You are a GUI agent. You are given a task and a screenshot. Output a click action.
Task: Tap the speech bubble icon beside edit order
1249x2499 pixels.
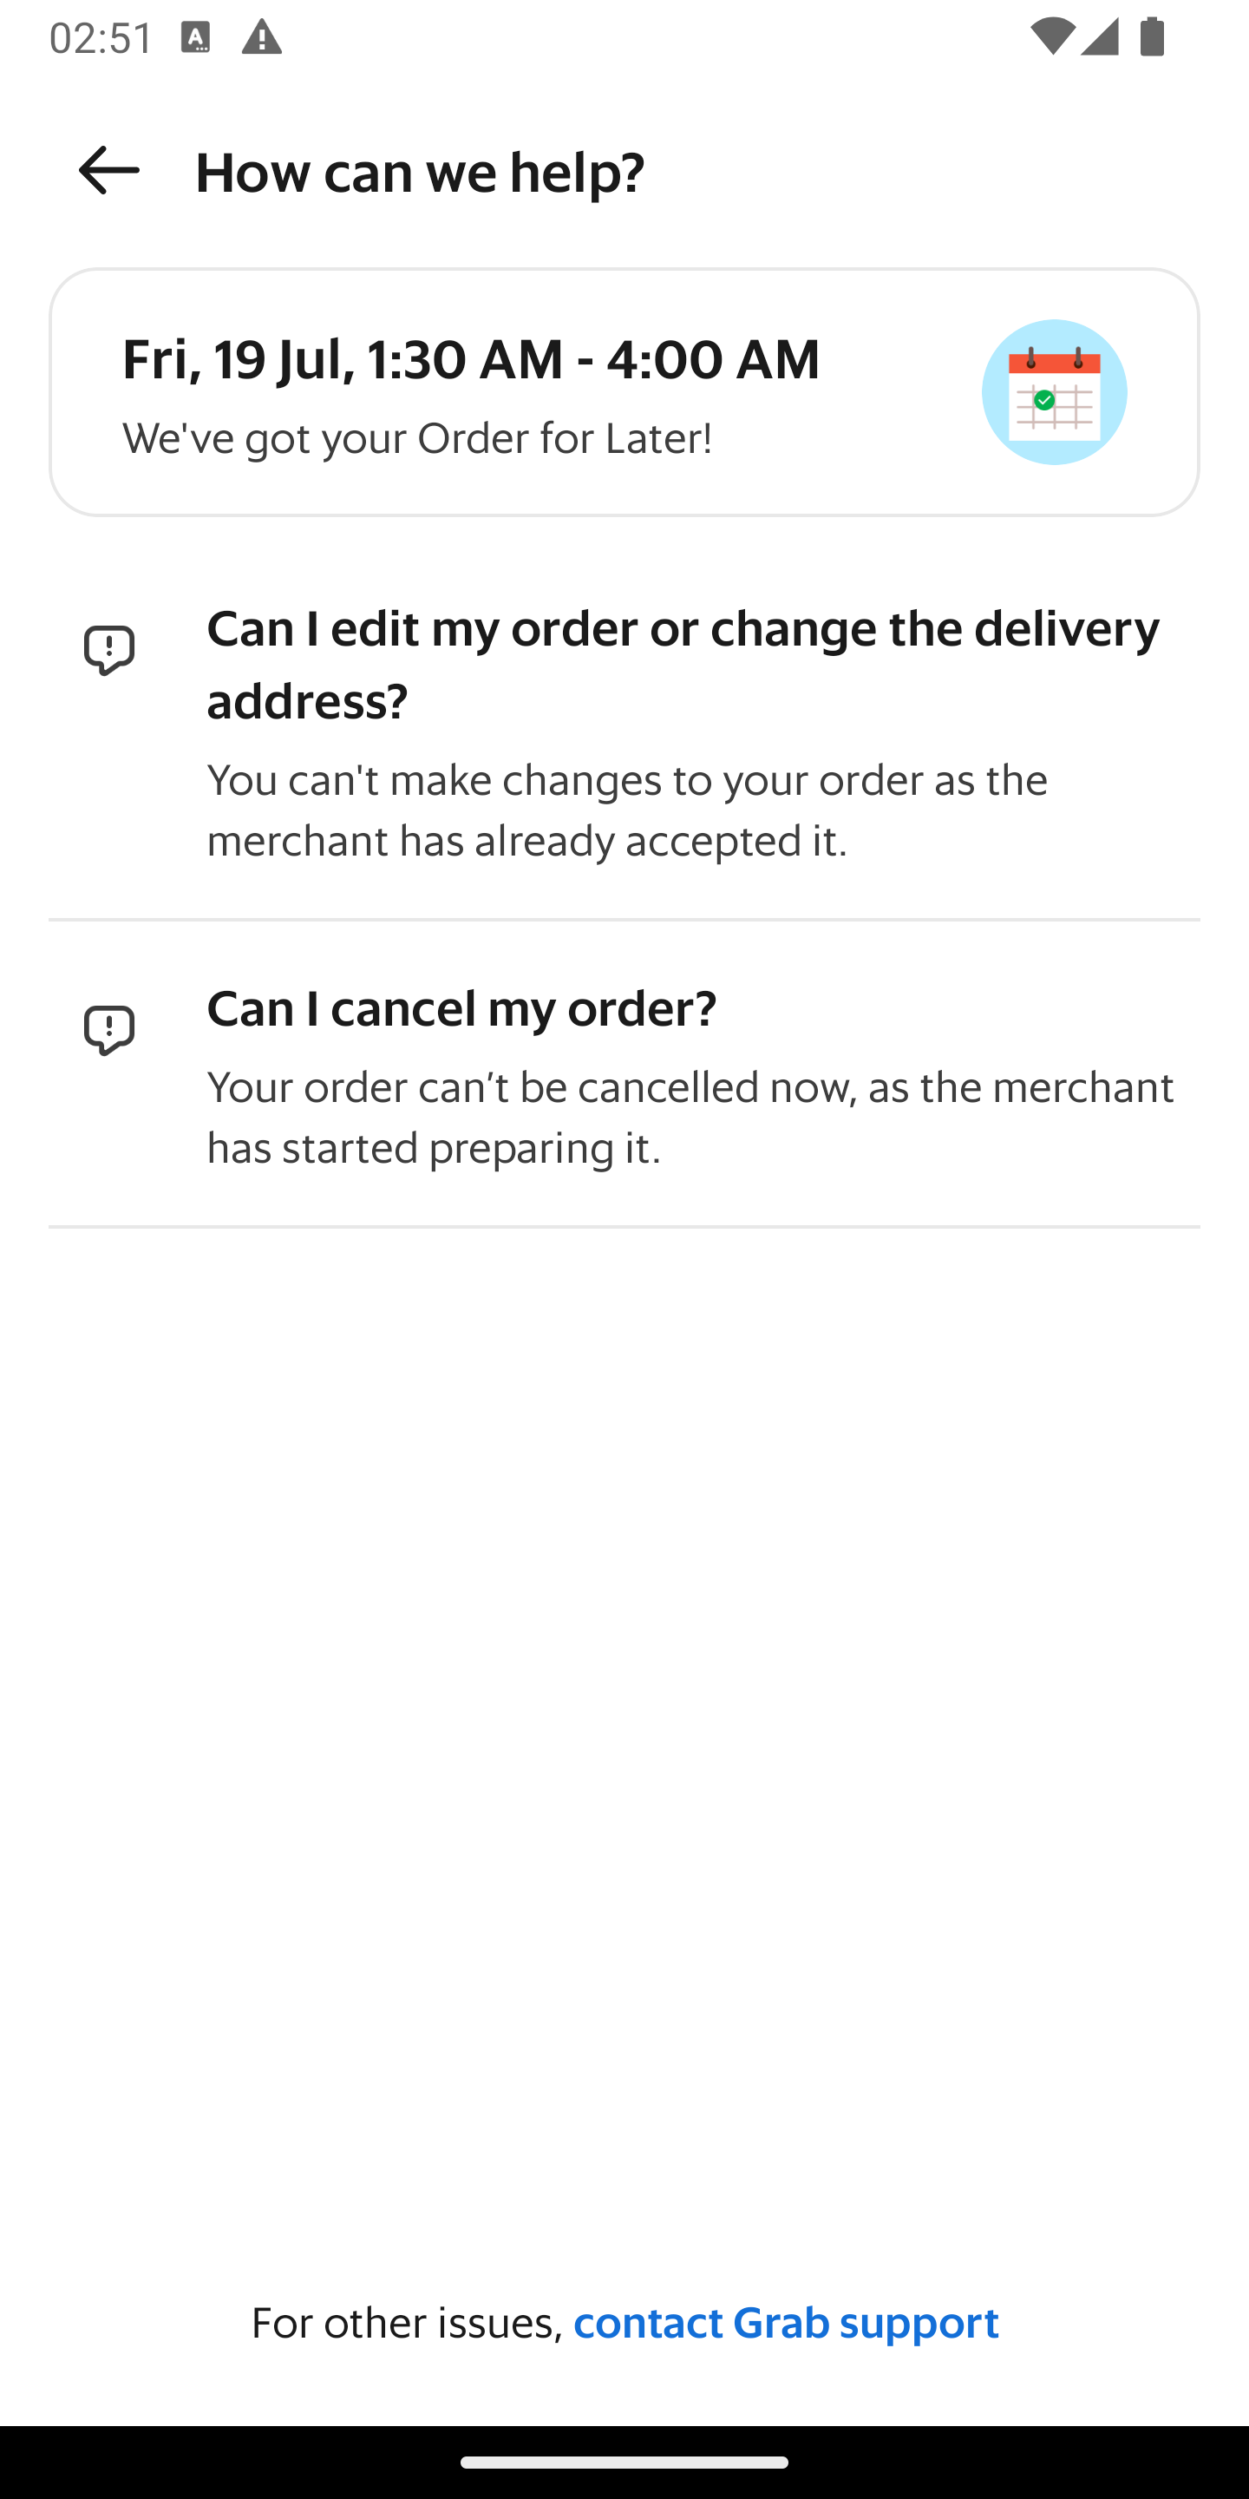(108, 650)
